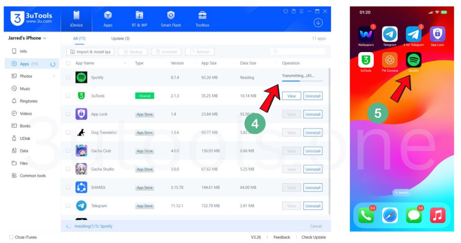Toggle the select-all apps checkbox
461x243 pixels.
pyautogui.click(x=68, y=63)
